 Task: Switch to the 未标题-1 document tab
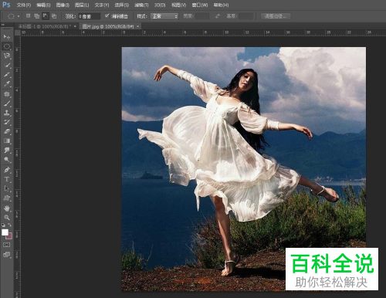pos(44,26)
